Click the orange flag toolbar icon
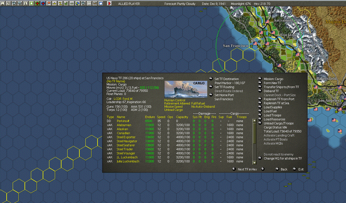The width and height of the screenshot is (346, 203). tap(49, 3)
